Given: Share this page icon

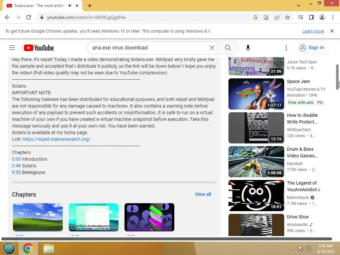Looking at the screenshot, I should (x=277, y=17).
